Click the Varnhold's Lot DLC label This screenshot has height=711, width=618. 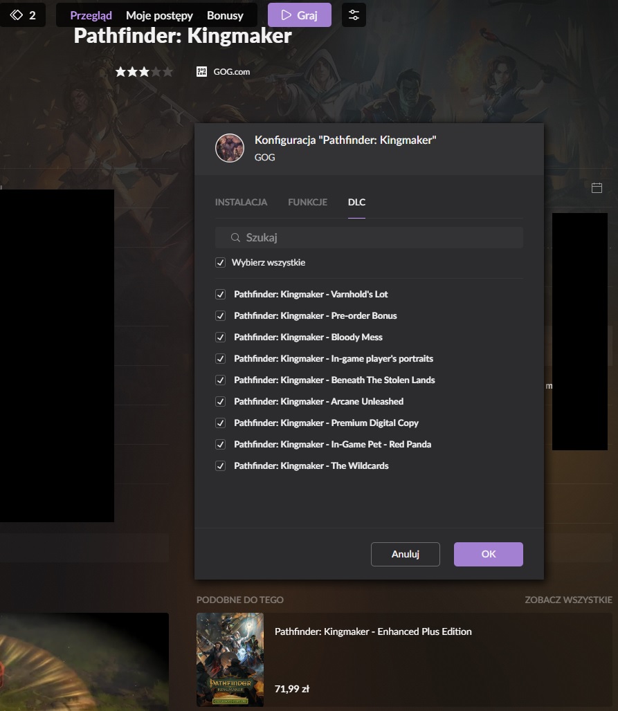click(x=311, y=294)
